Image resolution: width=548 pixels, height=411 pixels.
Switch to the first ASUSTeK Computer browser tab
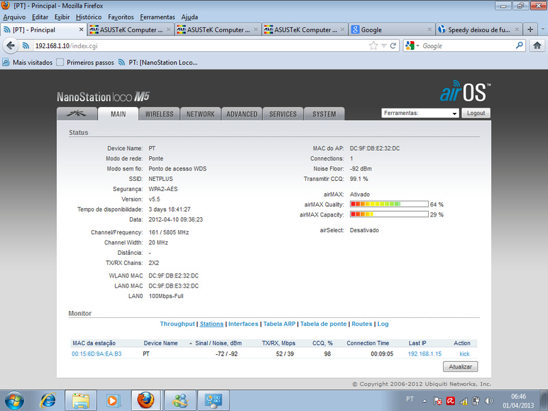[130, 29]
